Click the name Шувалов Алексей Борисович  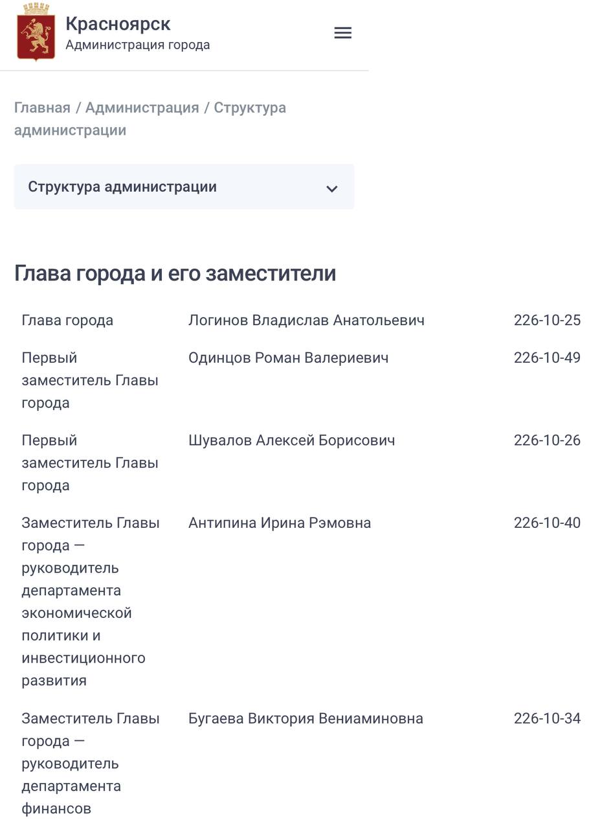[x=291, y=440]
